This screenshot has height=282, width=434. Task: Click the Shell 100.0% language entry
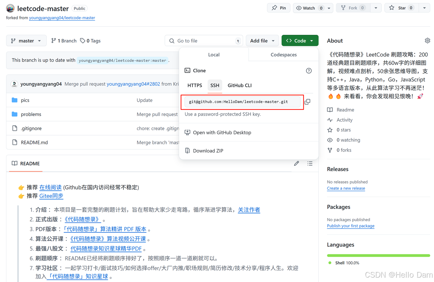347,263
